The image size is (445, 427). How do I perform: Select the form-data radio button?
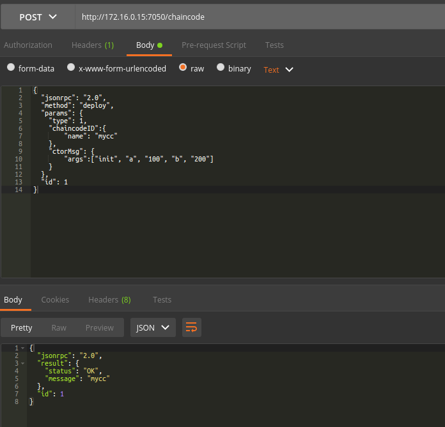coord(11,67)
